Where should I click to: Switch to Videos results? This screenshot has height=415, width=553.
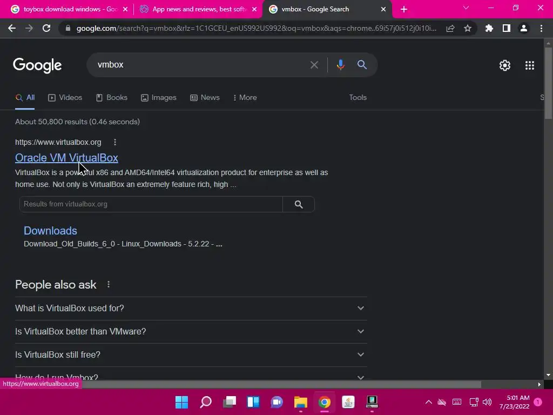click(x=65, y=98)
